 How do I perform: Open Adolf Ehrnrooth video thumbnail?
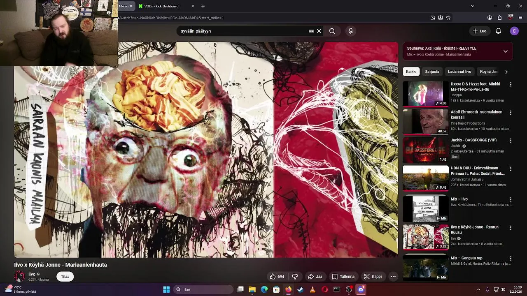[x=426, y=122]
